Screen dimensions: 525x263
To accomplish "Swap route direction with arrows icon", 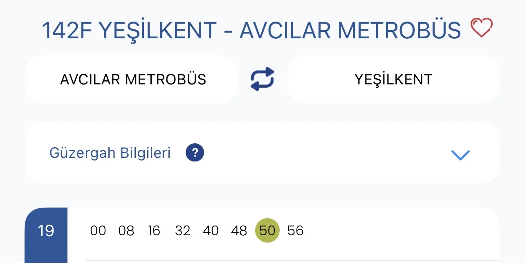I will (x=262, y=79).
